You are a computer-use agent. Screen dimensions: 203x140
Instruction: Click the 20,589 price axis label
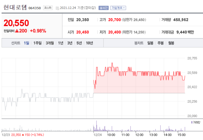(x=192, y=73)
